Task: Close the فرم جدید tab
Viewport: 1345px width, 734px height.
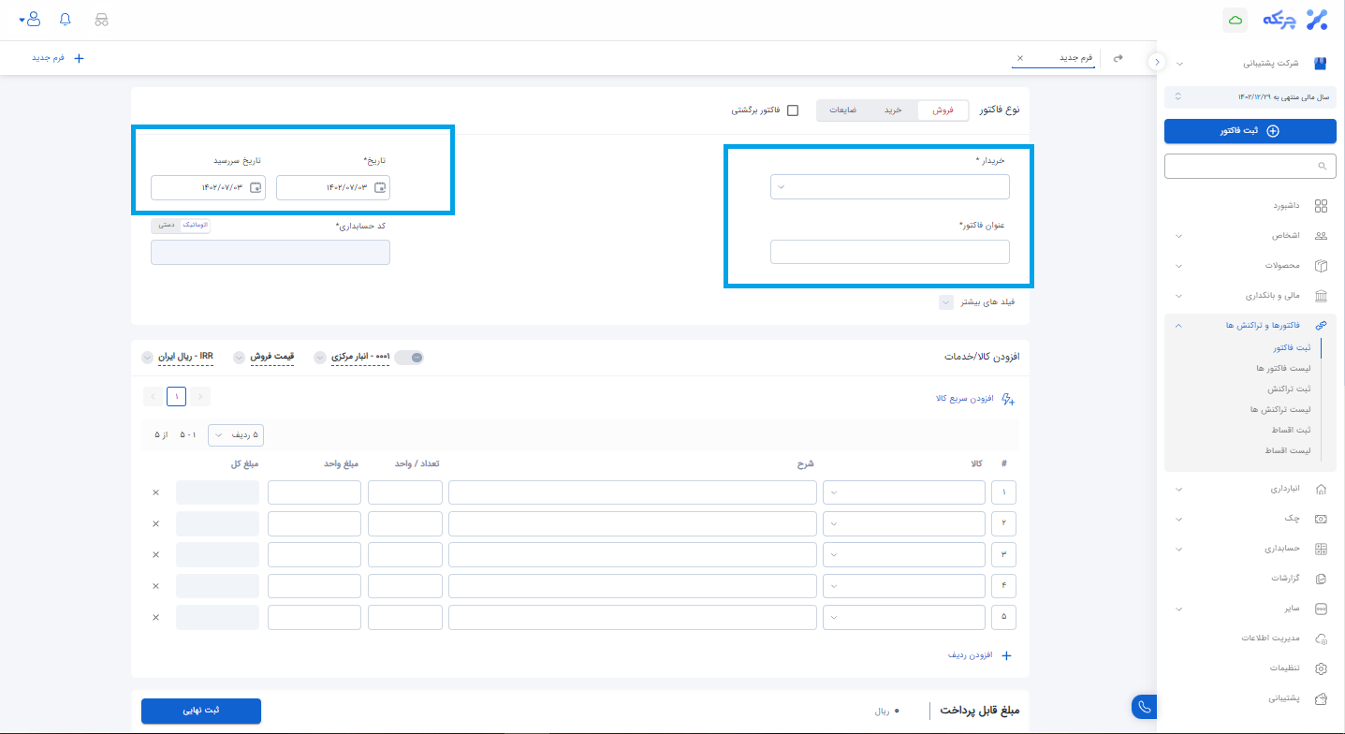Action: pos(1020,58)
